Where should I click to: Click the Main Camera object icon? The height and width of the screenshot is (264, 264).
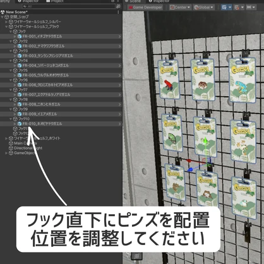(11, 143)
